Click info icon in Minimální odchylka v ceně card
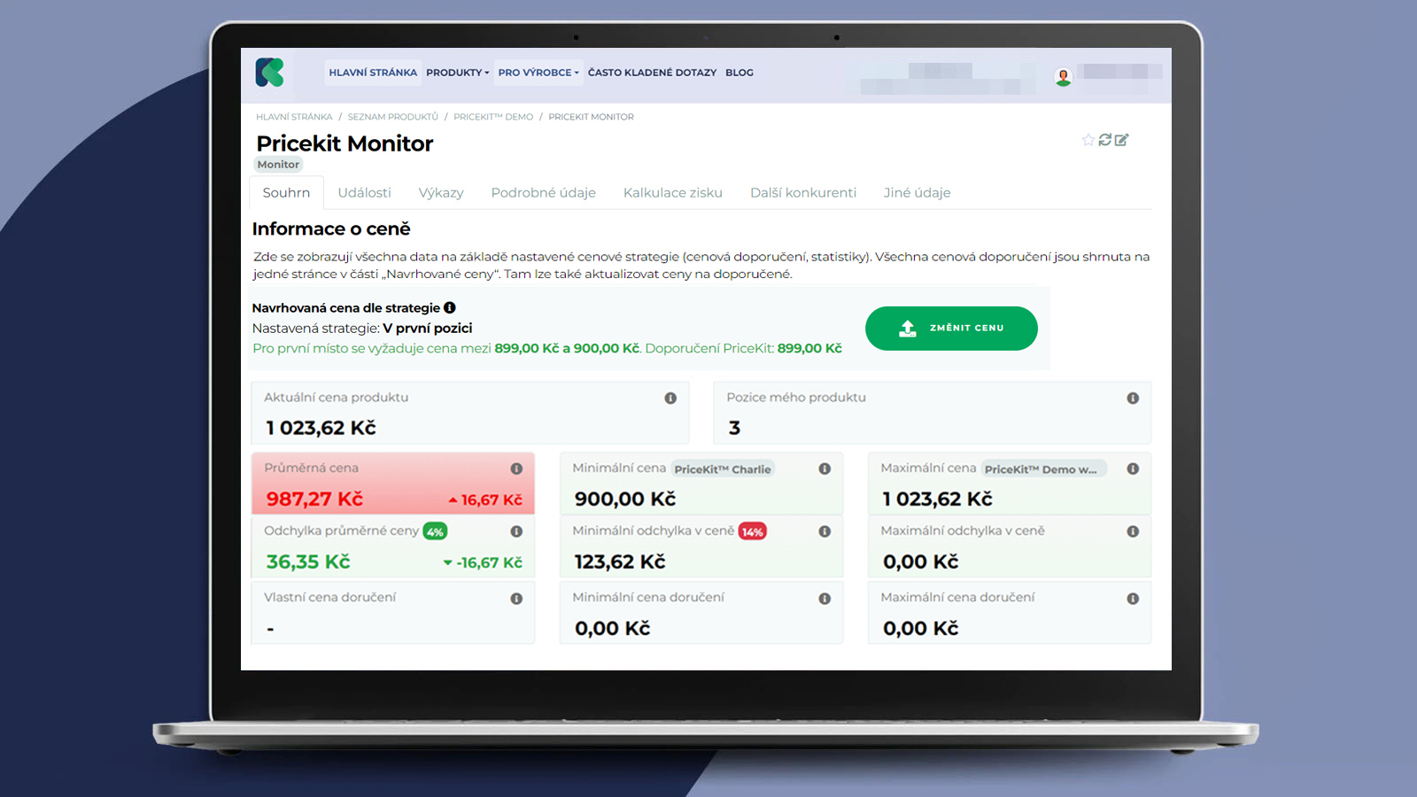Image resolution: width=1417 pixels, height=797 pixels. [x=825, y=531]
